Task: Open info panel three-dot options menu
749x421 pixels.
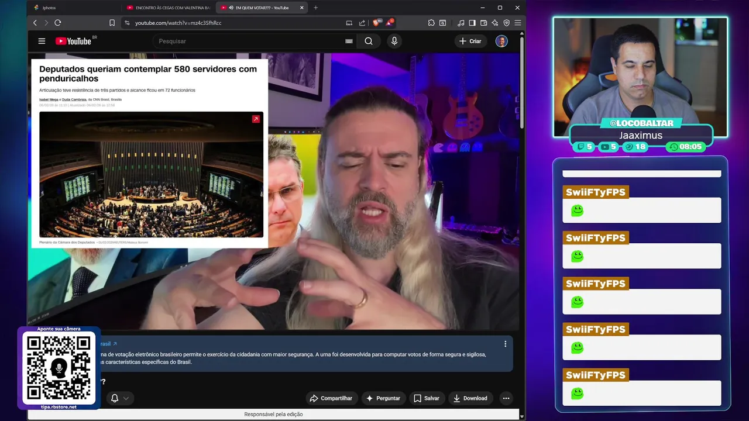Action: (x=506, y=344)
